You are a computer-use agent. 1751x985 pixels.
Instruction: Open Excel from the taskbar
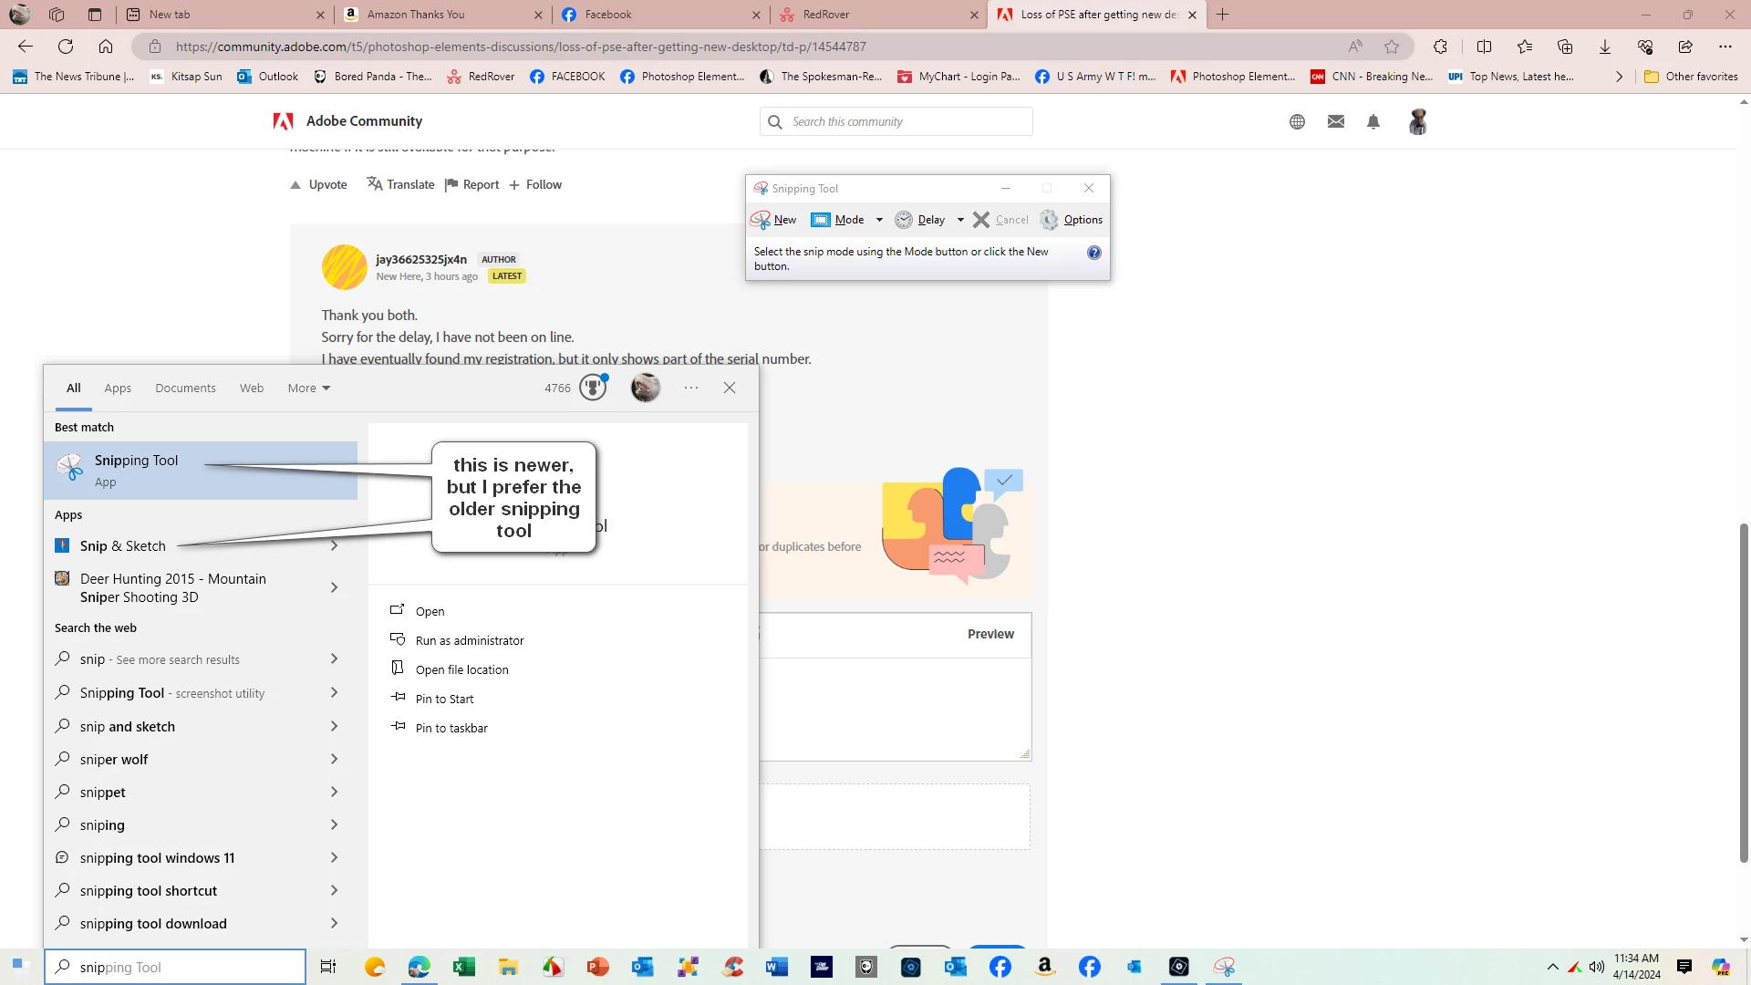coord(463,967)
